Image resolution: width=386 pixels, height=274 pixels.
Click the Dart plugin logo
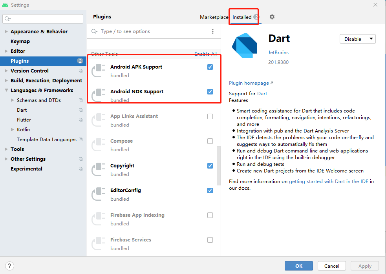[245, 46]
